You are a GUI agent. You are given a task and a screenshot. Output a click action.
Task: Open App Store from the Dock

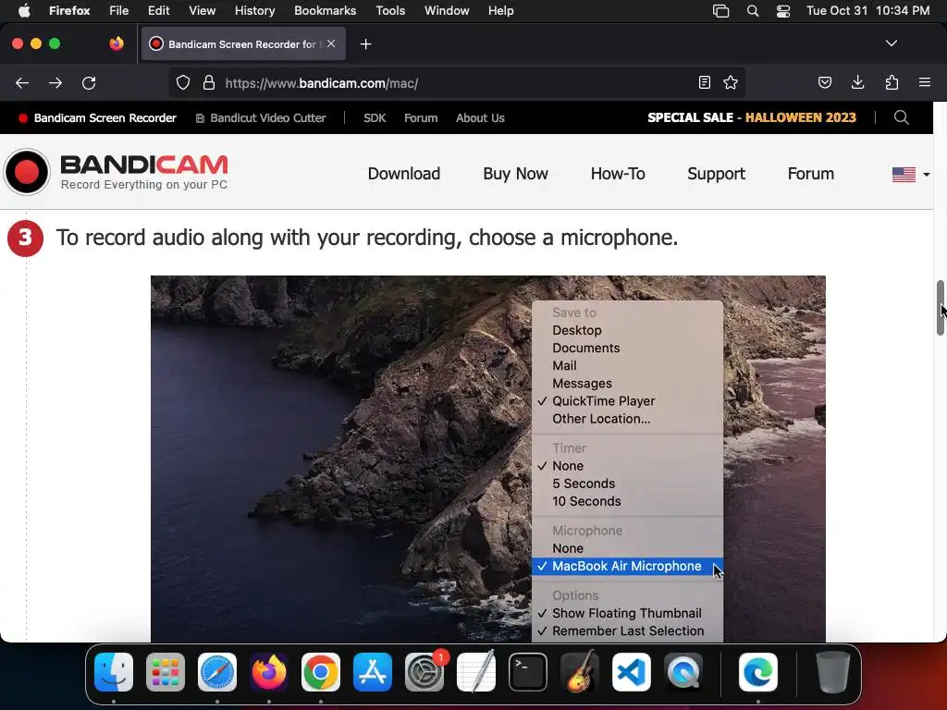click(x=373, y=672)
